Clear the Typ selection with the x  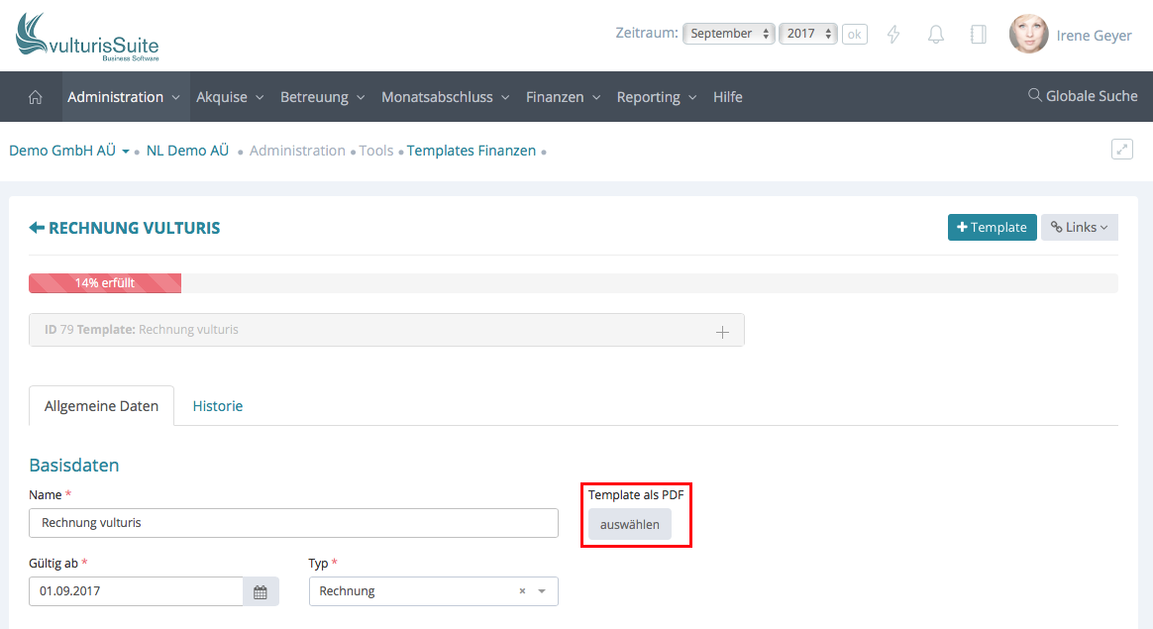point(522,591)
